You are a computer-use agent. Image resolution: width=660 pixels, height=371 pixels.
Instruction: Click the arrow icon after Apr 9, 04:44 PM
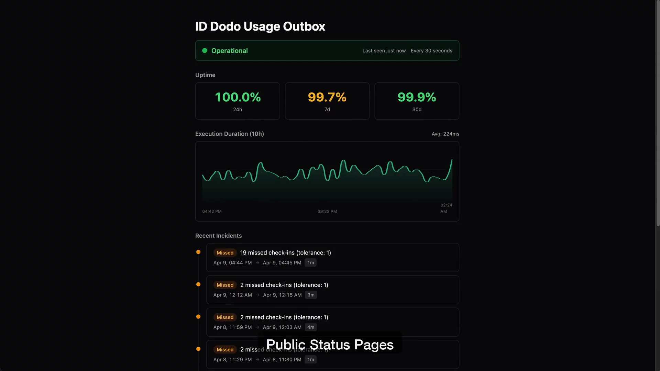click(x=257, y=263)
